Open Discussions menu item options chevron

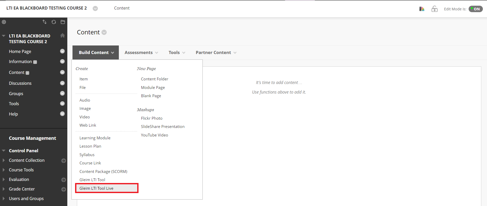[62, 83]
